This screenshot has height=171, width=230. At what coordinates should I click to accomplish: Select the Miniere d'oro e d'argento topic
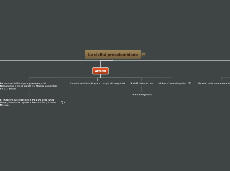point(172,84)
